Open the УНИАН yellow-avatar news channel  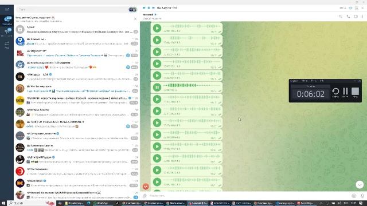click(x=77, y=100)
